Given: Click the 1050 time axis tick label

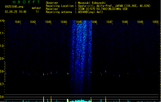Looking at the screenshot, I should point(155,22).
